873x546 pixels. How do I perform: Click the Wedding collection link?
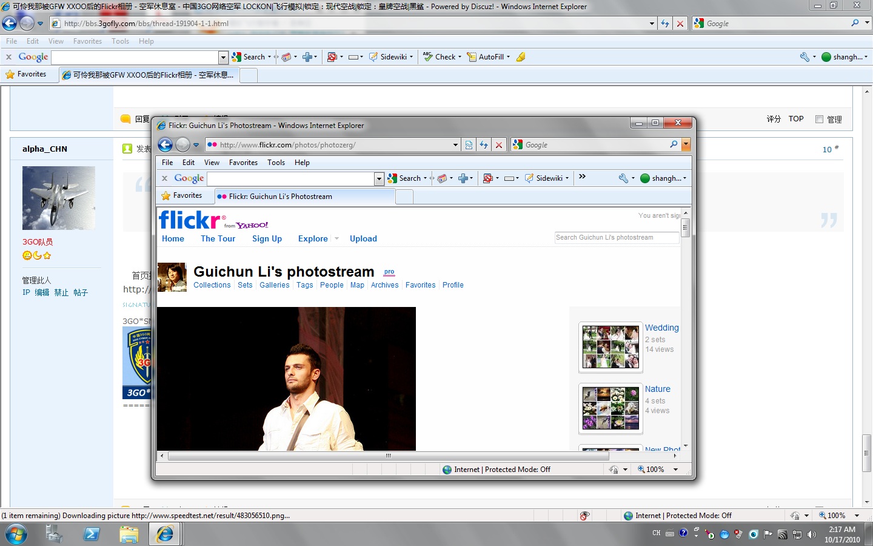(x=661, y=328)
